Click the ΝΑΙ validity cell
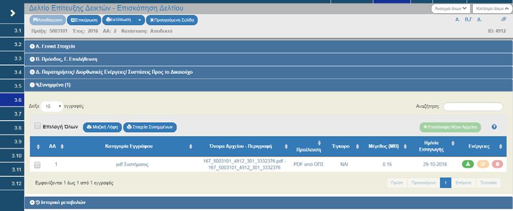Viewport: 513px width, 211px height. (344, 165)
